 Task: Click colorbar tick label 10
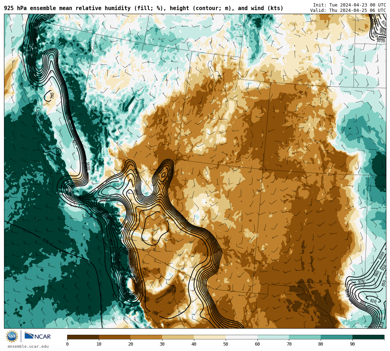tap(99, 344)
